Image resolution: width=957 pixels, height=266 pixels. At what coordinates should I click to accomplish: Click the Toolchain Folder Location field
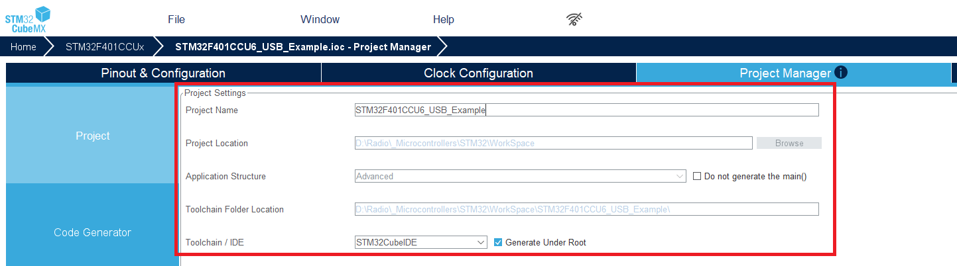[x=586, y=210]
